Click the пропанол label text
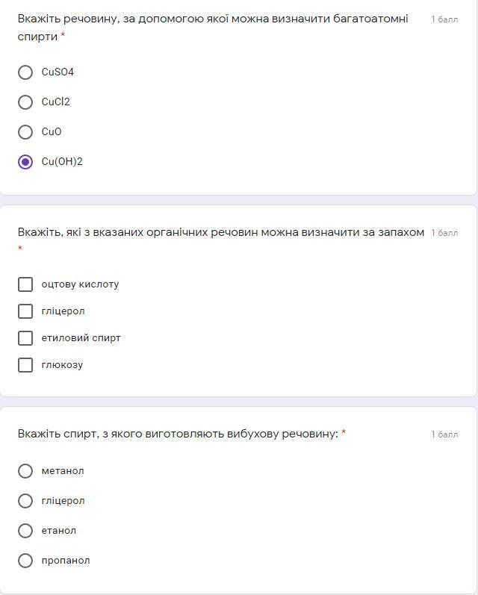Viewport: 478px width, 595px height. click(66, 561)
